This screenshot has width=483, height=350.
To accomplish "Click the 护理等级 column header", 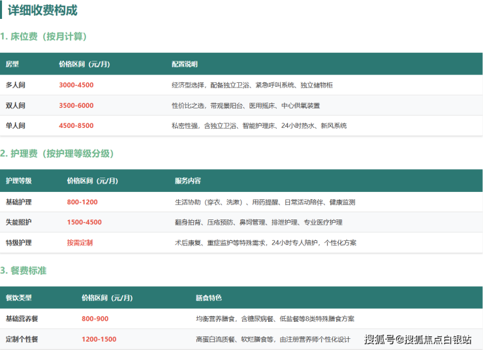I will click(19, 181).
